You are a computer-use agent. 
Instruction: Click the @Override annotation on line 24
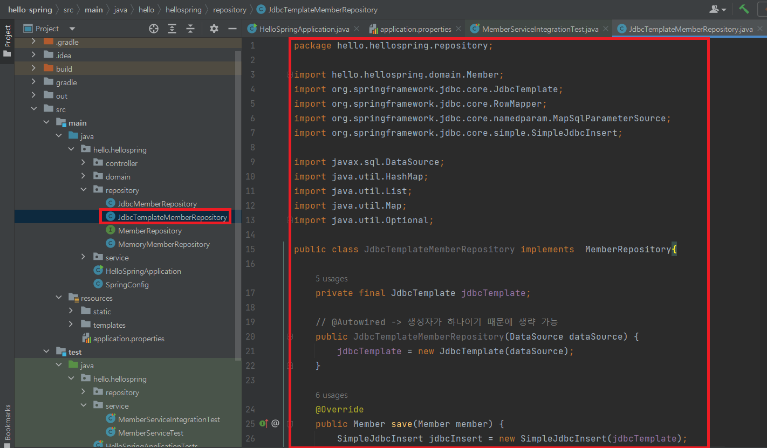pos(340,409)
